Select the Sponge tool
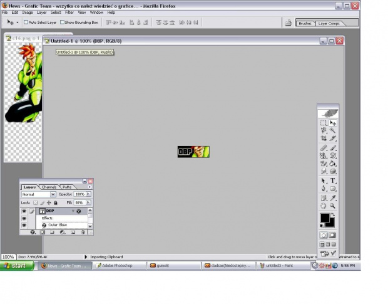Screen dimensions: 388x304 [333, 171]
